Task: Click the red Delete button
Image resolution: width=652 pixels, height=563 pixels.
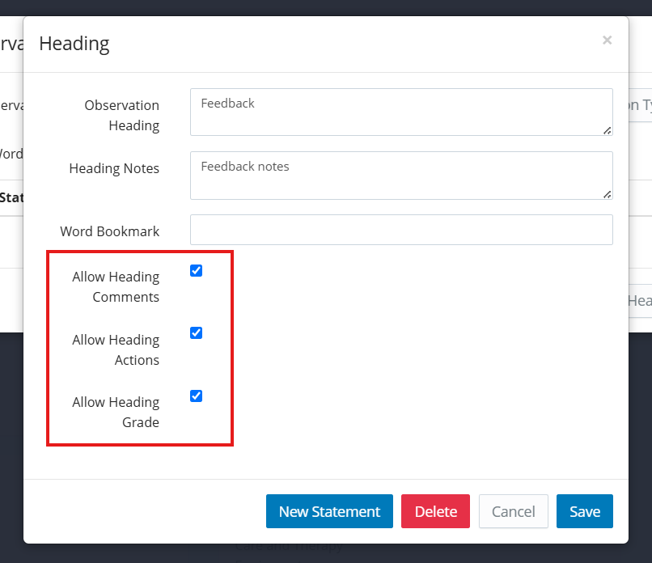Action: click(x=435, y=511)
